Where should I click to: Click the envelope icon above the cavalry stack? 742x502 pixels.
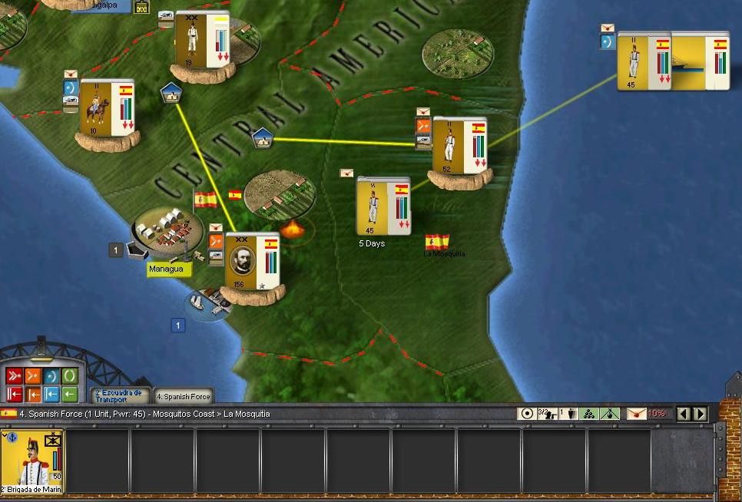(x=70, y=74)
